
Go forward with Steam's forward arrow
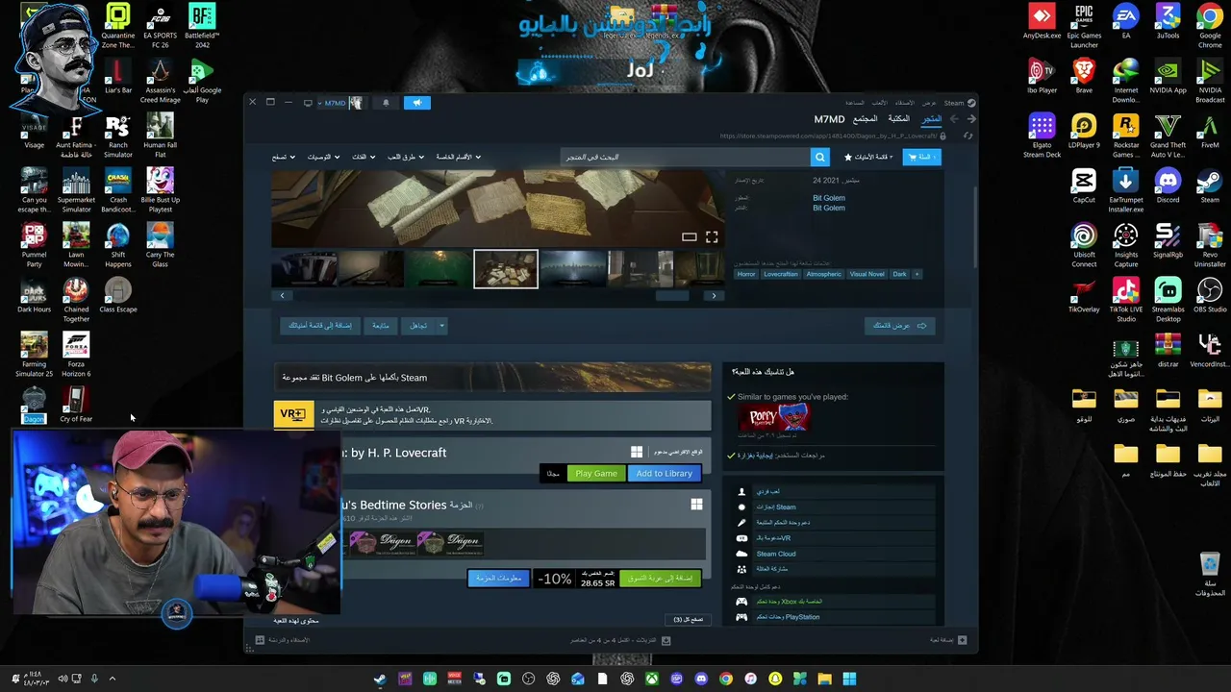coord(954,119)
